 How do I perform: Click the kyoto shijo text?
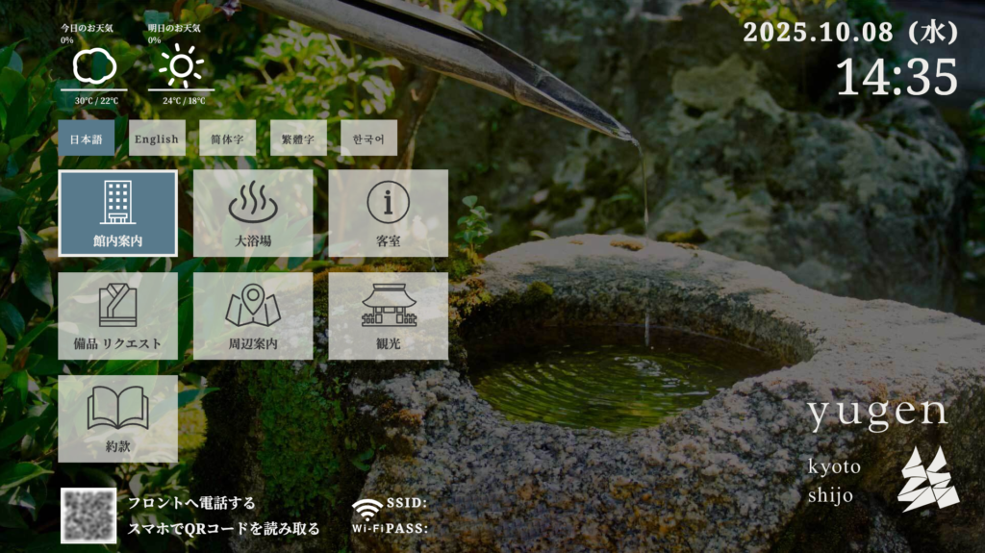click(x=834, y=482)
